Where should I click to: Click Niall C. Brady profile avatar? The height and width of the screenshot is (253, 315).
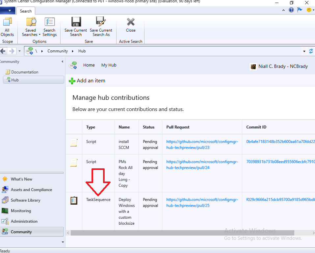coord(253,67)
